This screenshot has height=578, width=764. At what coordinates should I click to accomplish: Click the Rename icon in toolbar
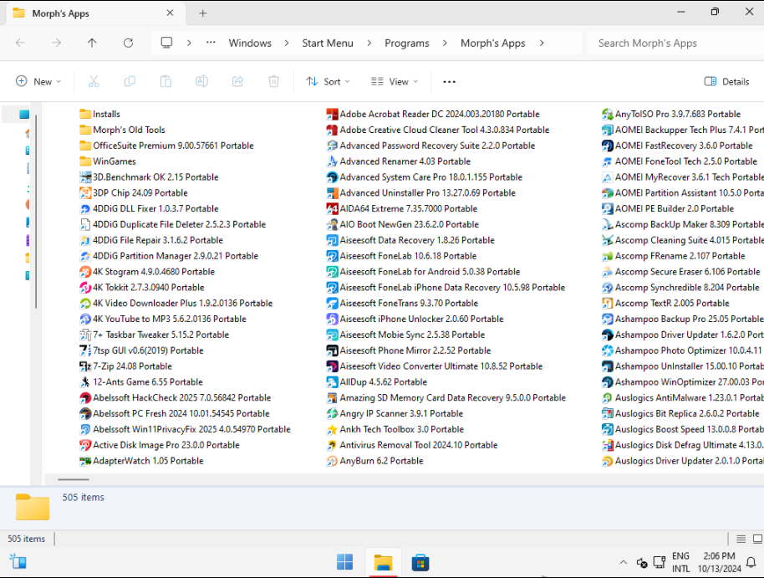click(x=201, y=81)
